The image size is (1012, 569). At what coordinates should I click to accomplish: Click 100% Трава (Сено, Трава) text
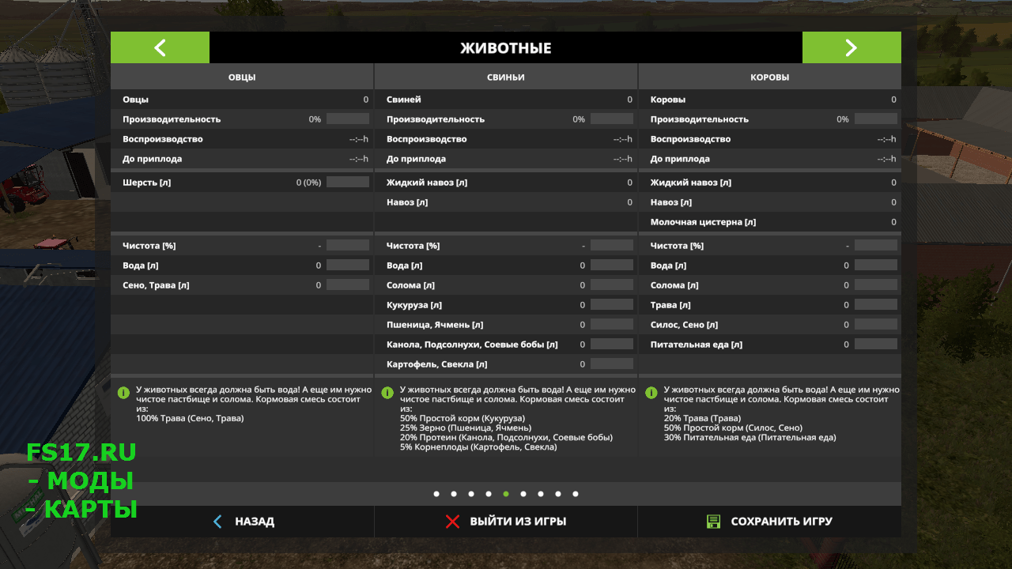pos(190,418)
